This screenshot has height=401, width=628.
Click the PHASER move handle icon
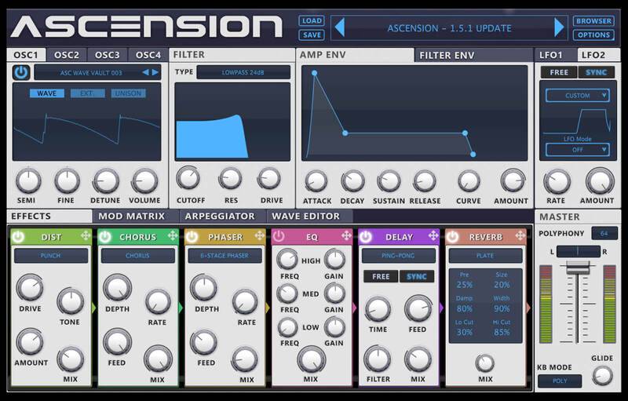click(x=260, y=235)
